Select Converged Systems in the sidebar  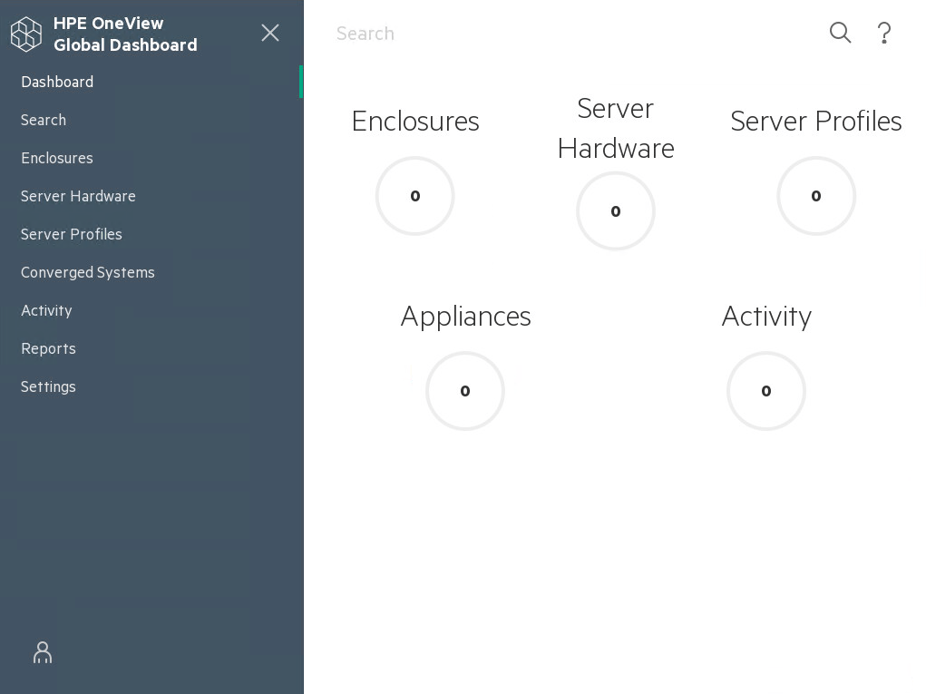[87, 272]
